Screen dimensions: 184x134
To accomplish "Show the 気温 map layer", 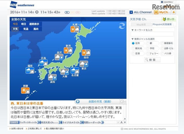I will 26,29.
